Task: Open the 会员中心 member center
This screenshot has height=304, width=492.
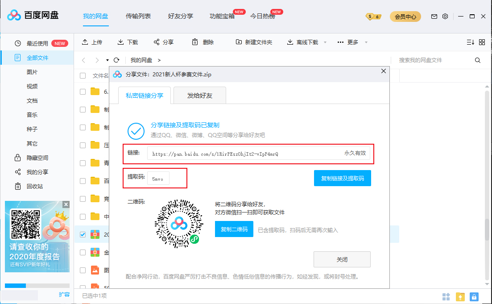Action: click(405, 17)
